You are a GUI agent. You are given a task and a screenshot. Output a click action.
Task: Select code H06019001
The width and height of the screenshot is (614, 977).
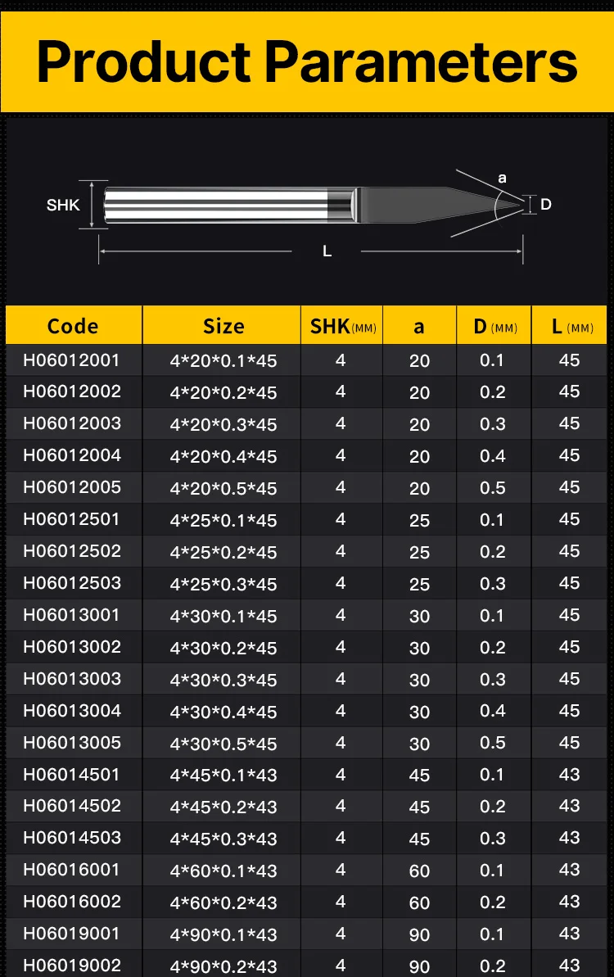(x=71, y=934)
